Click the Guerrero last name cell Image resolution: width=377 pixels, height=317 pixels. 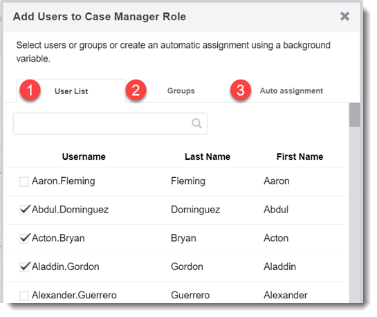pos(190,295)
